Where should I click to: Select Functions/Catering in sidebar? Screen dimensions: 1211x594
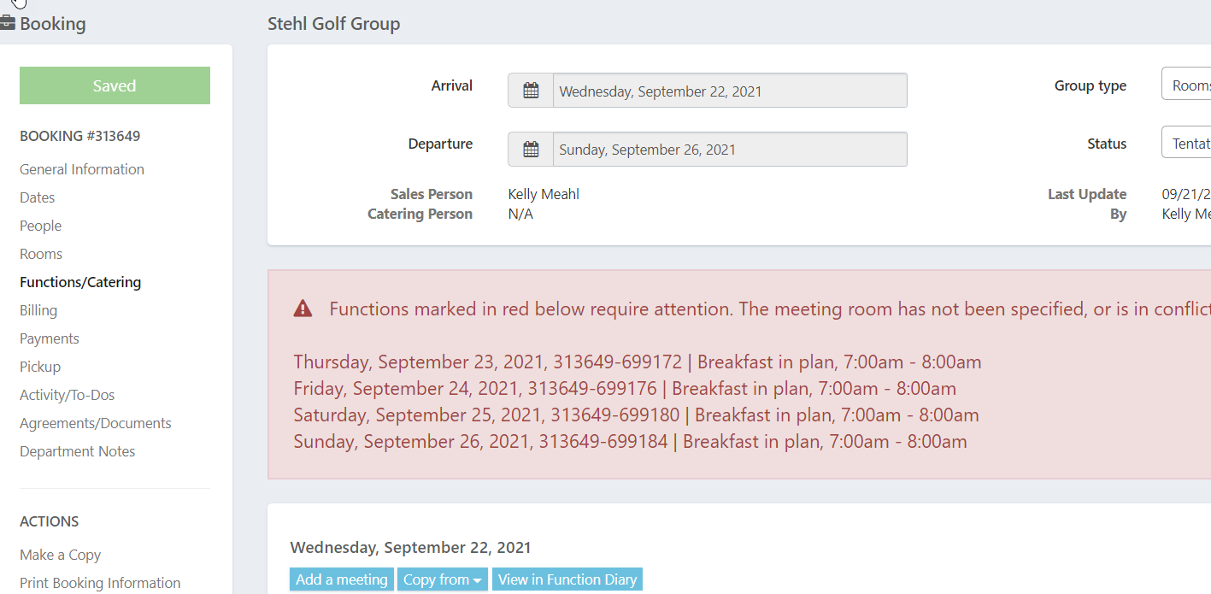tap(80, 282)
